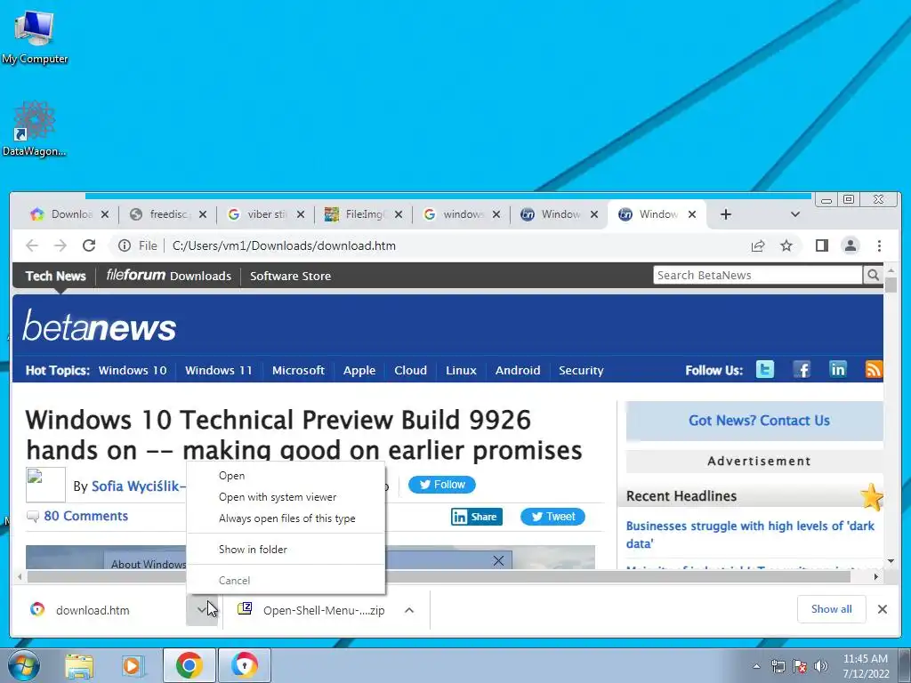This screenshot has height=683, width=911.
Task: Close the downloads bar
Action: (882, 609)
